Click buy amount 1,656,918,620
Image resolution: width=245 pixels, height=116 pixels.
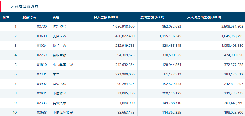click(x=124, y=27)
